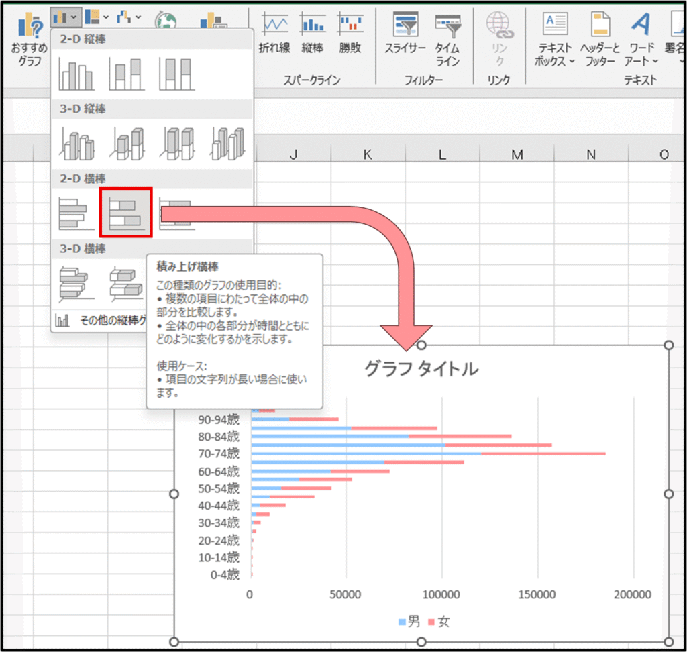
Task: Select column M header
Action: [x=516, y=154]
